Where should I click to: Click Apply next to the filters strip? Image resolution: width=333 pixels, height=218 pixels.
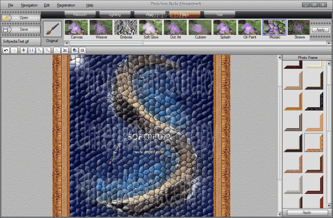(x=320, y=30)
